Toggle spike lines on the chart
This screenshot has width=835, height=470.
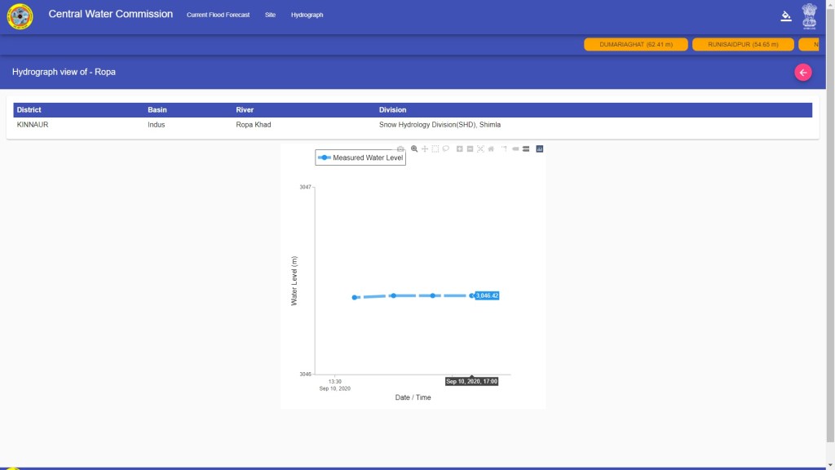click(504, 149)
